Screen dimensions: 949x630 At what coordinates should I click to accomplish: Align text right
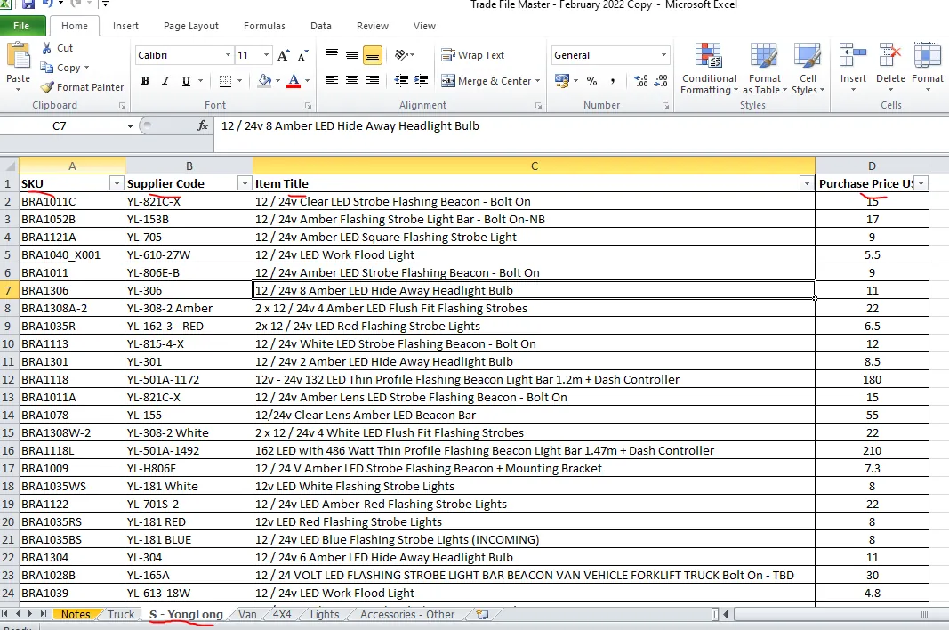[x=373, y=81]
